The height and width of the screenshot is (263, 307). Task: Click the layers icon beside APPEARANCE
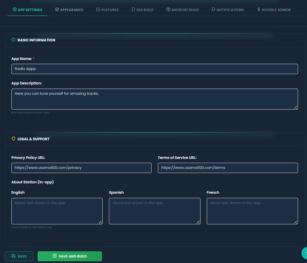(57, 10)
